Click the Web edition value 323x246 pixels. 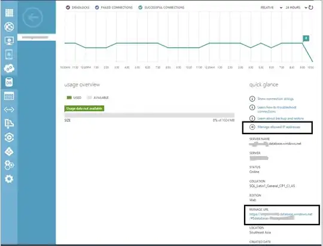(x=252, y=200)
